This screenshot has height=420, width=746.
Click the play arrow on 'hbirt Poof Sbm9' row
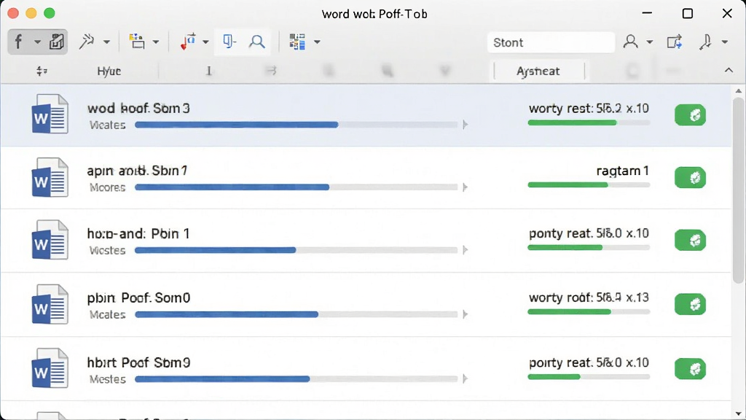pyautogui.click(x=466, y=378)
